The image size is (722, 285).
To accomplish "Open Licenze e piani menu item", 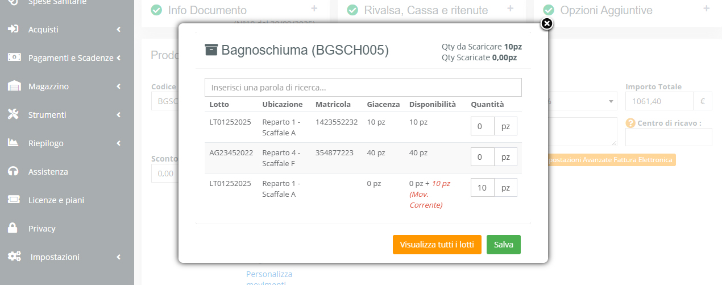I will [x=56, y=200].
